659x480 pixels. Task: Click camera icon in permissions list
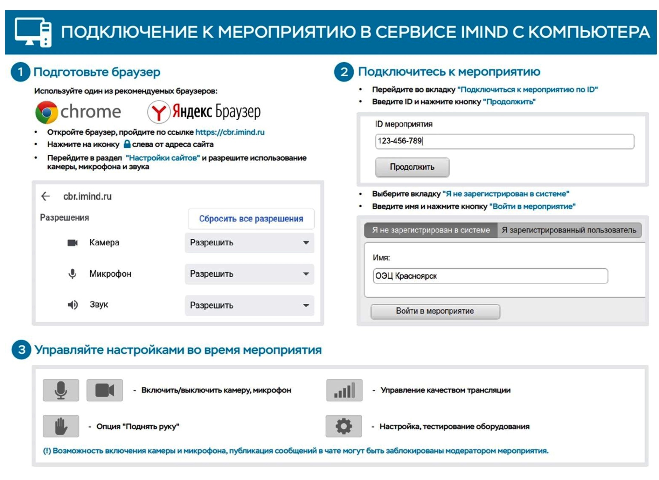point(73,243)
